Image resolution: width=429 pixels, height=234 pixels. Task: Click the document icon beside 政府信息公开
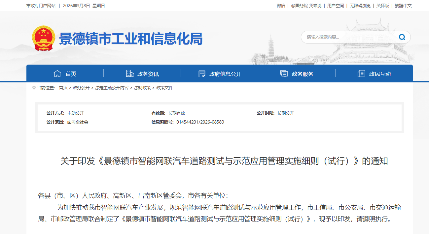202,74
